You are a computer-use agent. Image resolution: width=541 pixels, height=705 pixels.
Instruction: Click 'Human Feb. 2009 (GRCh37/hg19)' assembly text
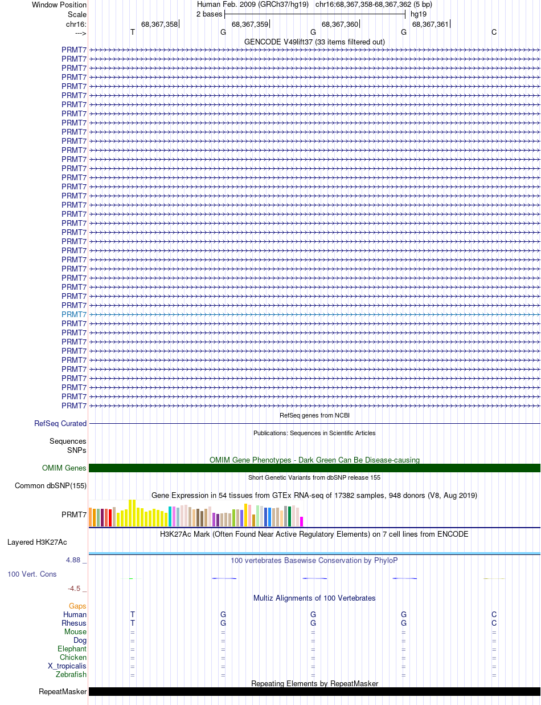(x=253, y=5)
